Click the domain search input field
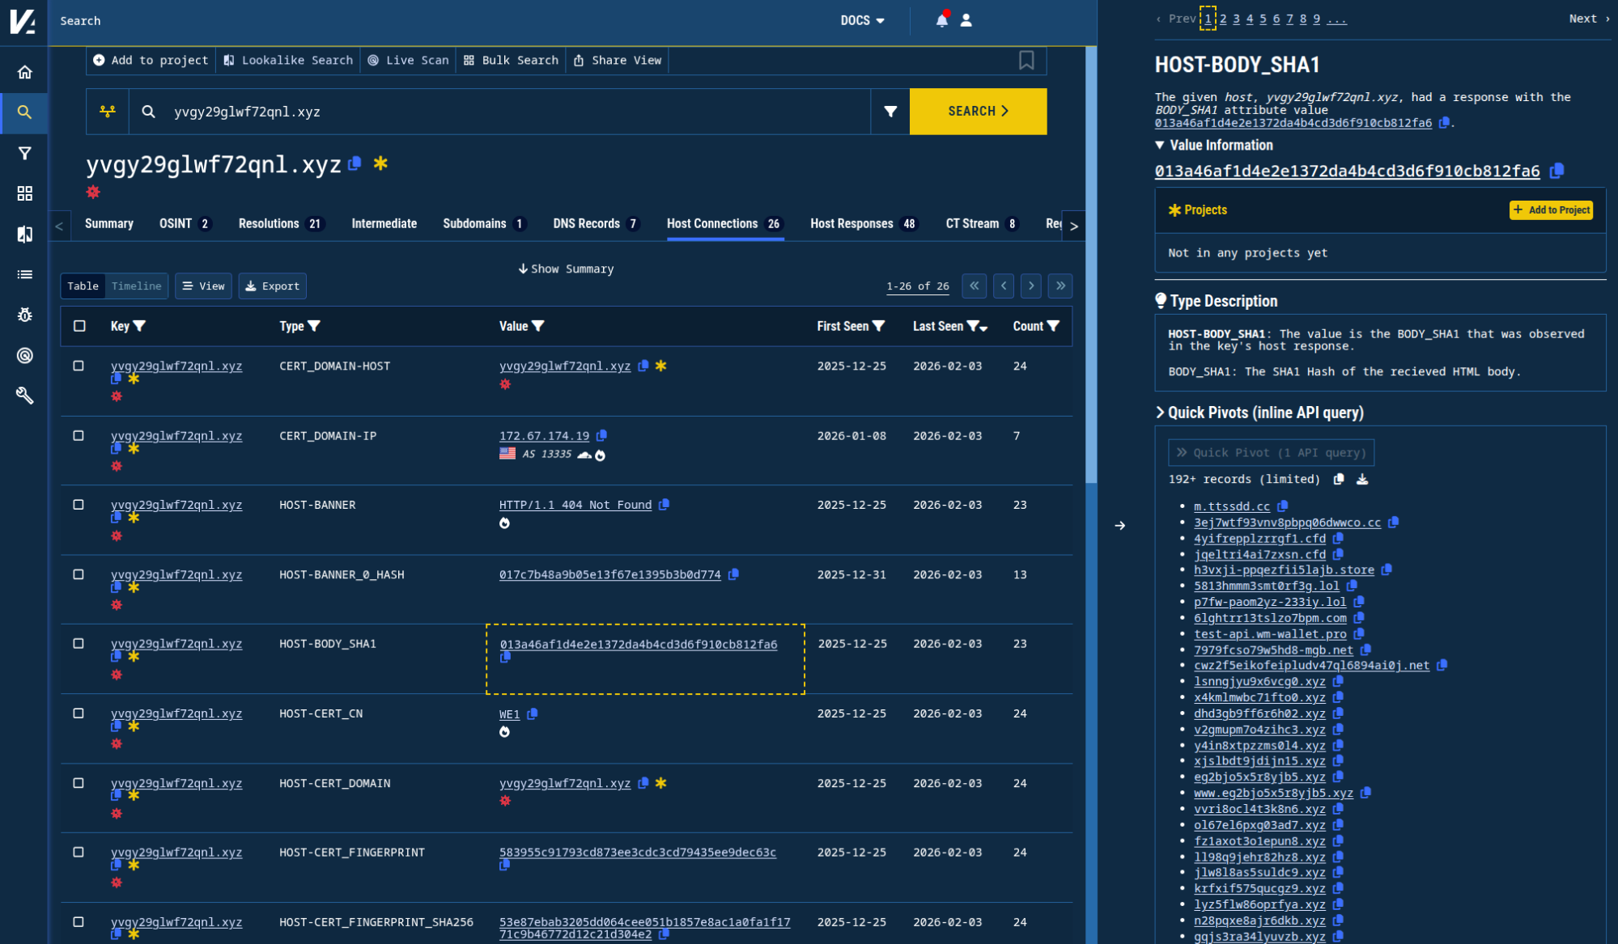Screen dimensions: 1618x944 pyautogui.click(x=518, y=112)
